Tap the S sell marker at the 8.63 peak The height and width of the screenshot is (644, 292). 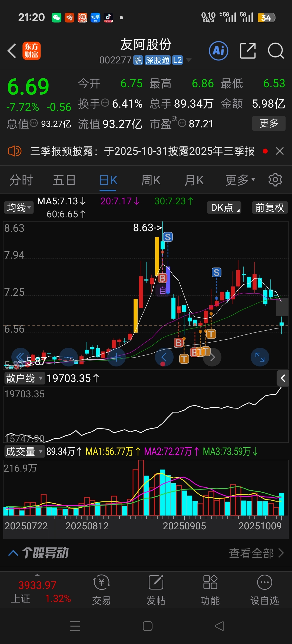(x=168, y=237)
